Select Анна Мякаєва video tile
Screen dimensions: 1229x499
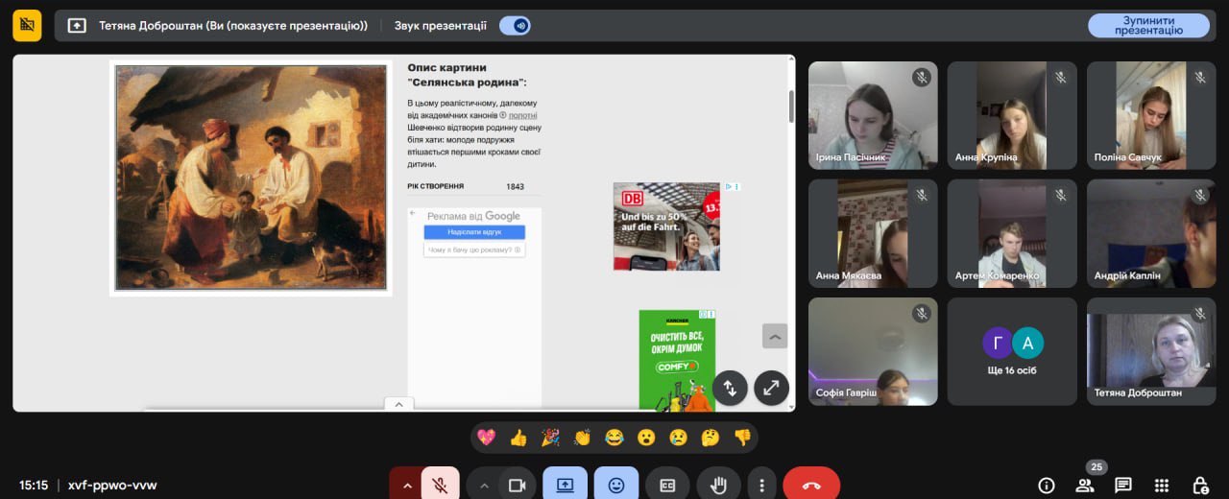point(873,233)
